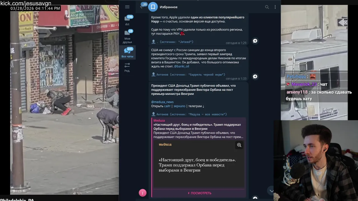
Task: Jump to latest messages with down chevron
Action: [x=271, y=191]
